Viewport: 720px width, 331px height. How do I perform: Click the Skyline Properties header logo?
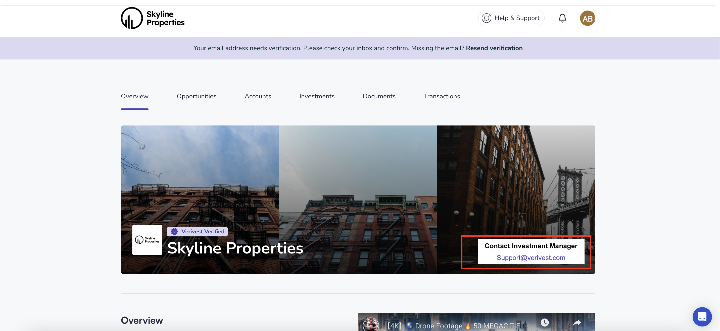(153, 18)
